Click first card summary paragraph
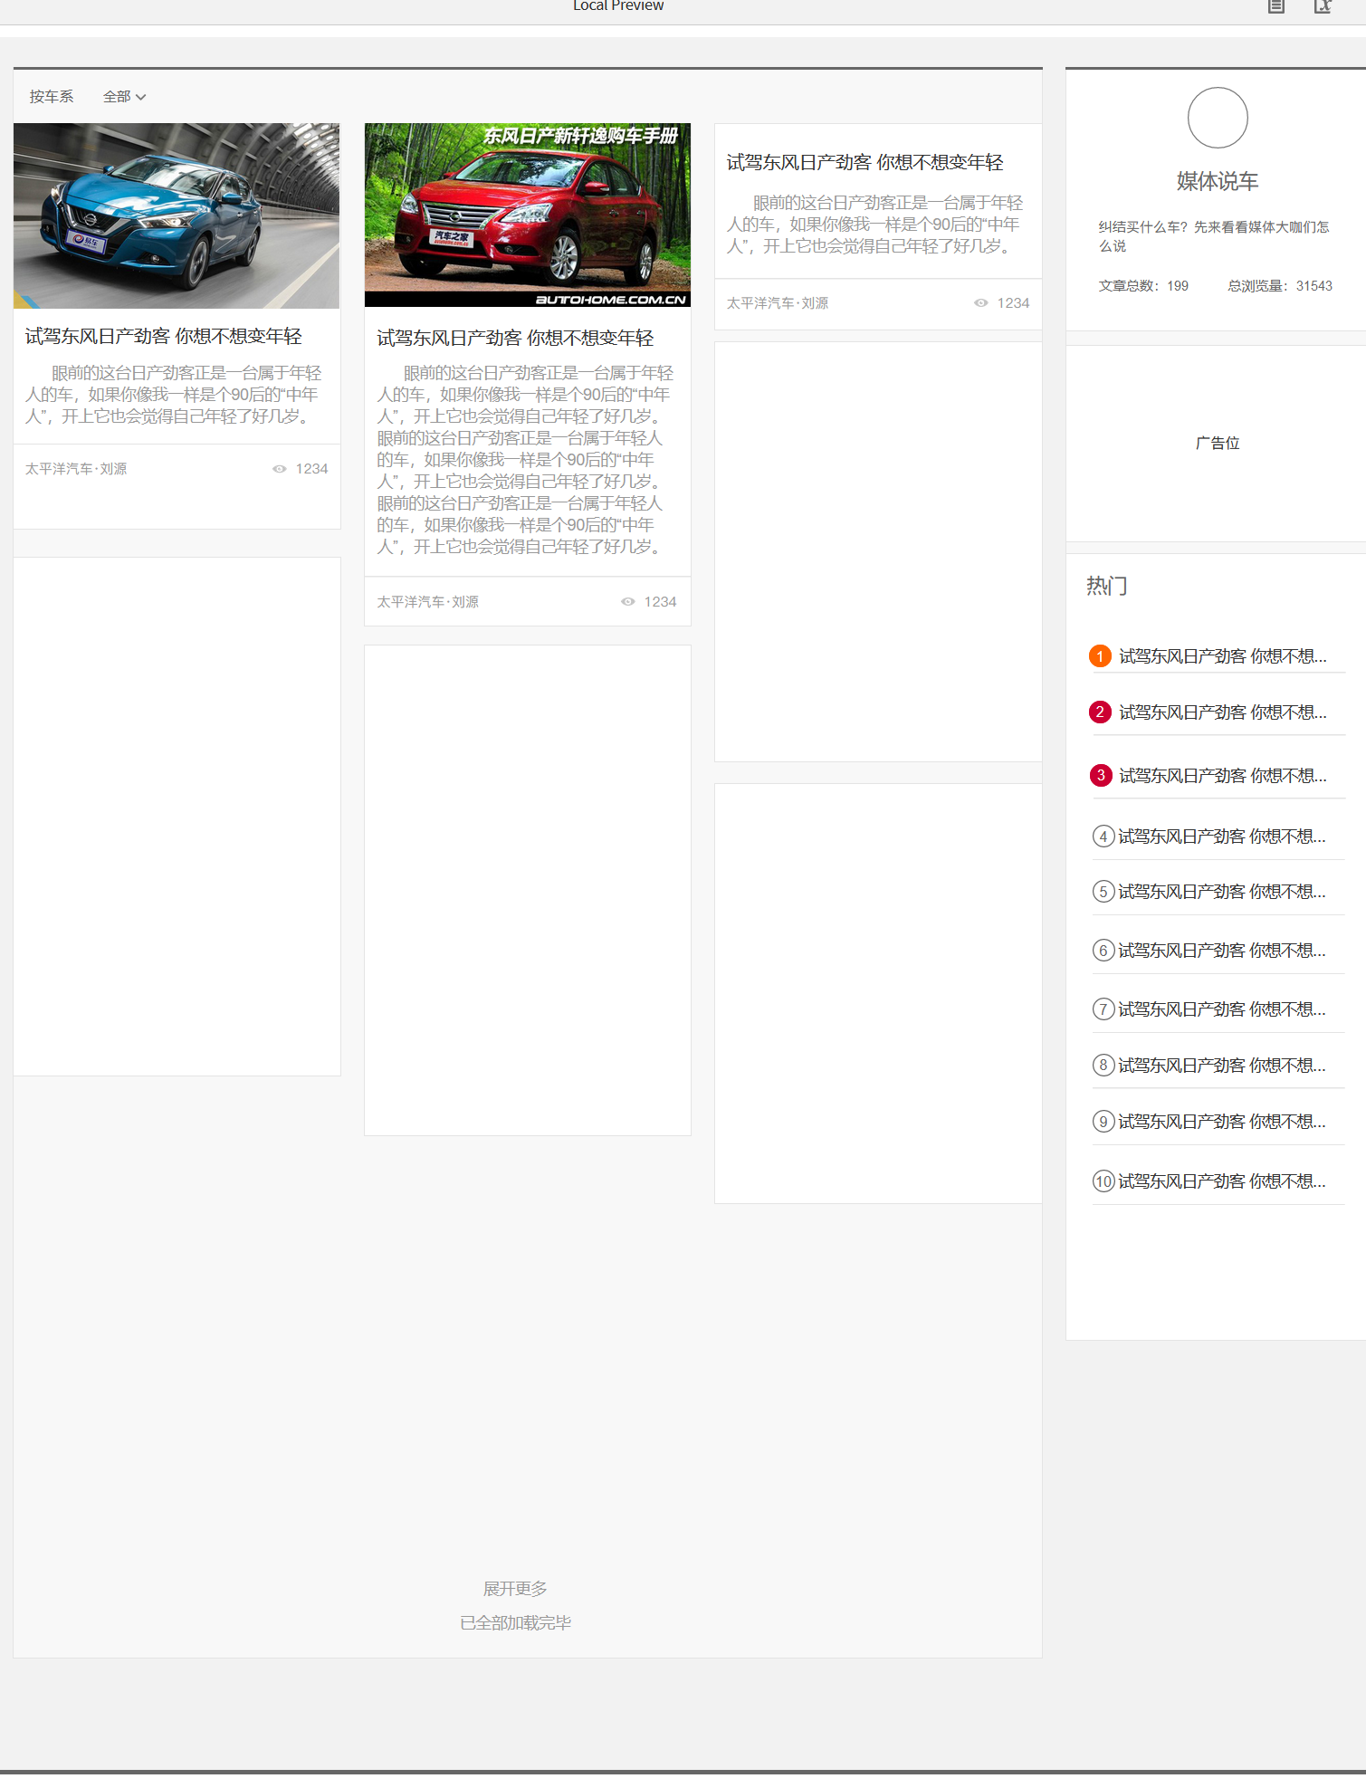Screen dimensions: 1366x1788 point(173,395)
